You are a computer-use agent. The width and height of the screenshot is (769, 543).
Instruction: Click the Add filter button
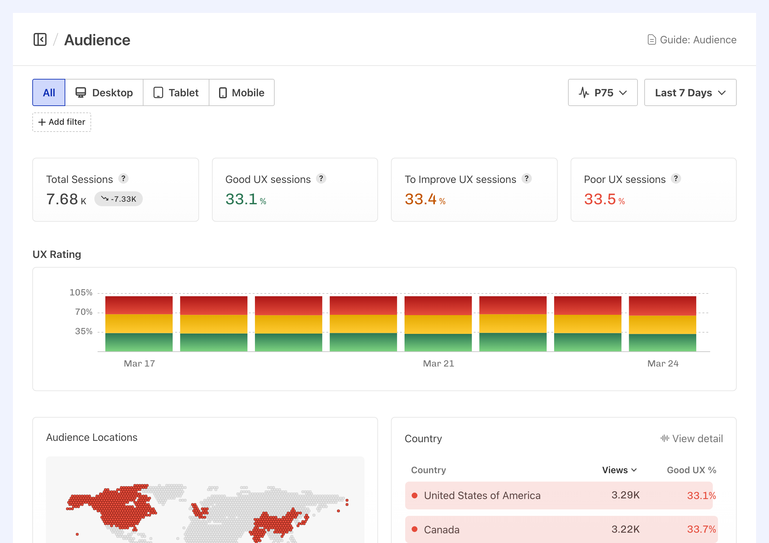pyautogui.click(x=61, y=122)
